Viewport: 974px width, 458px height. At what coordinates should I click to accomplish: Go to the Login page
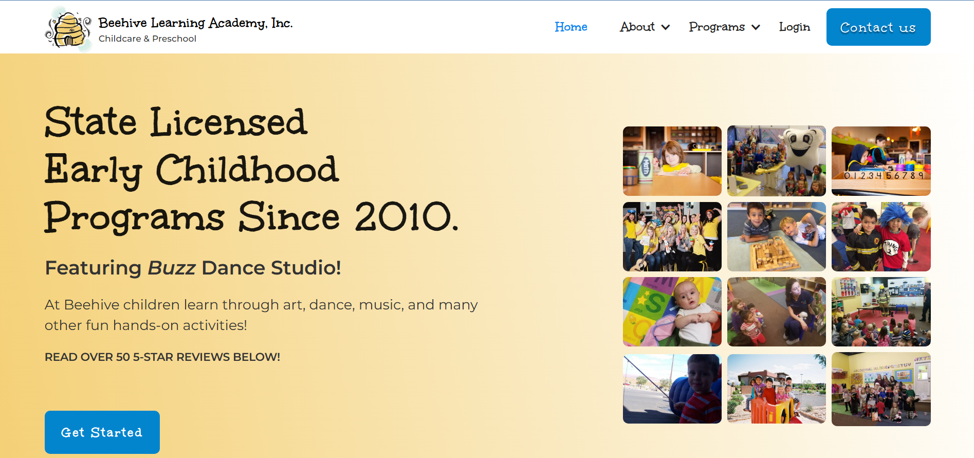pos(795,27)
